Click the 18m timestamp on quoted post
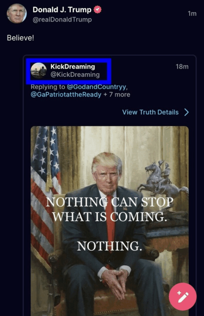204x316 pixels. click(182, 67)
